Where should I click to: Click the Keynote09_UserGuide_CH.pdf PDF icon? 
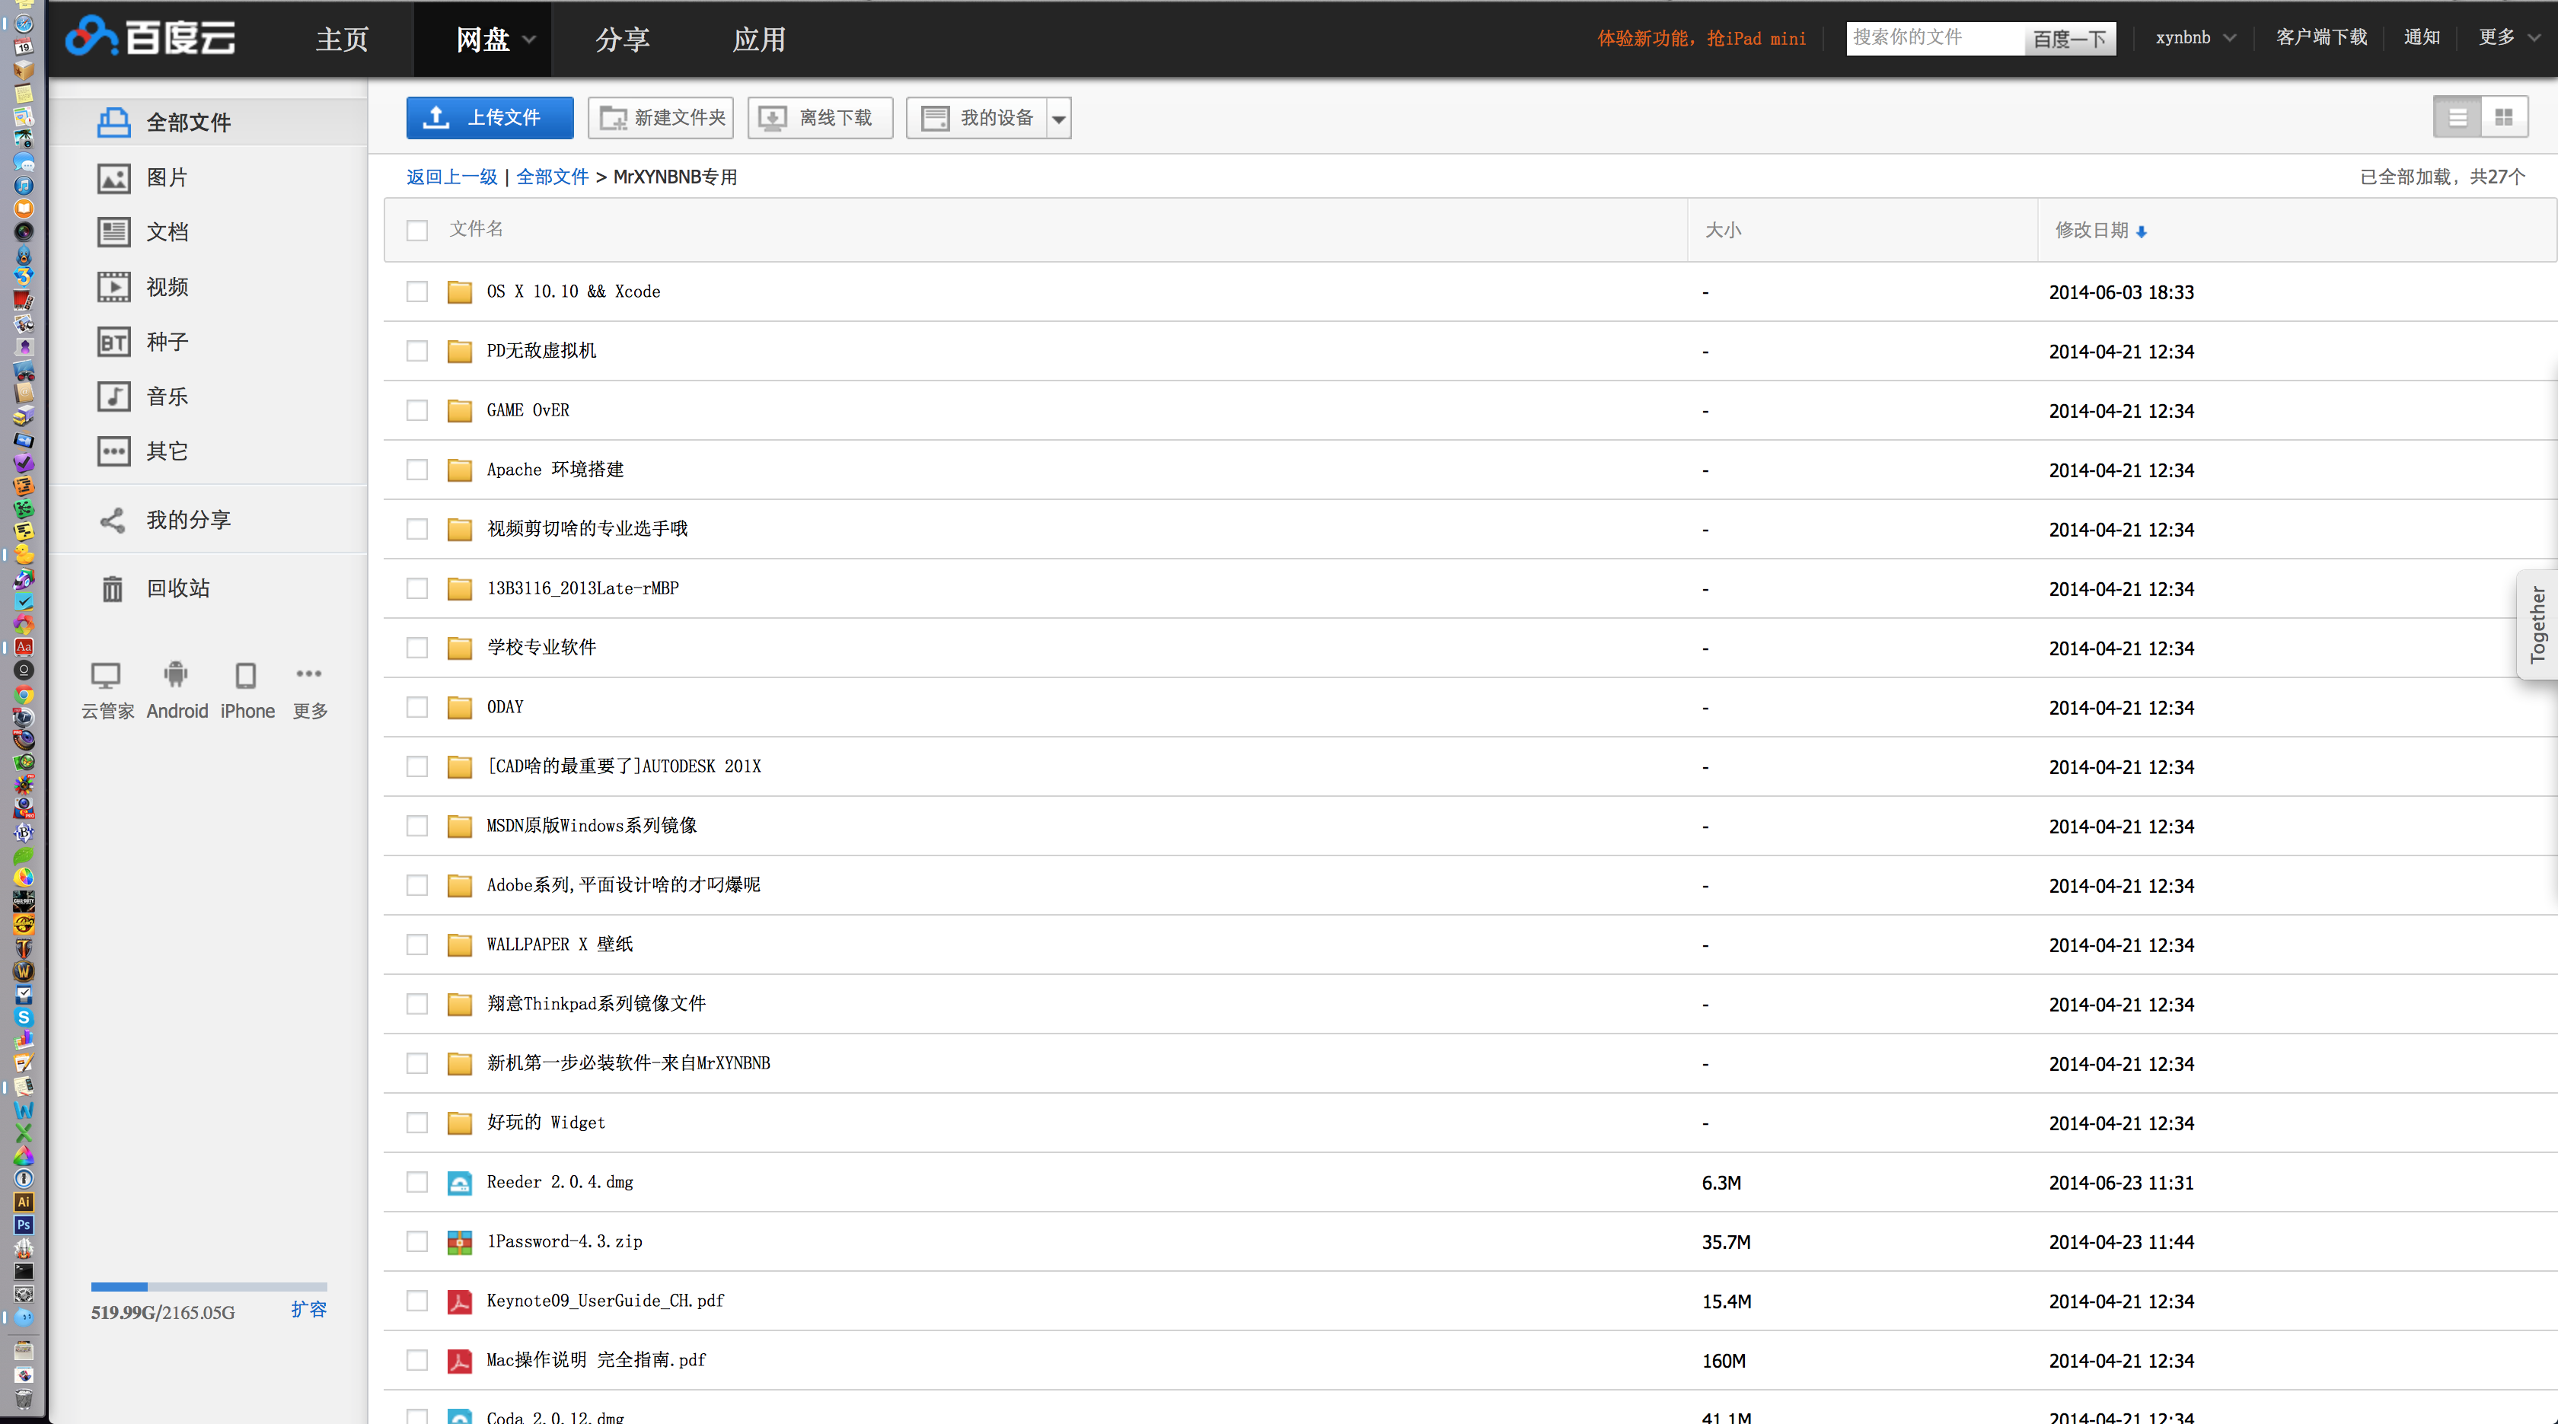coord(459,1302)
